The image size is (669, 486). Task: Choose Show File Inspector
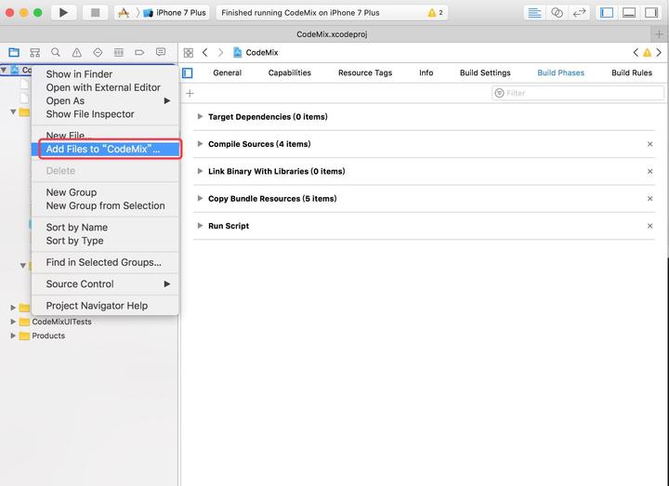(x=105, y=114)
